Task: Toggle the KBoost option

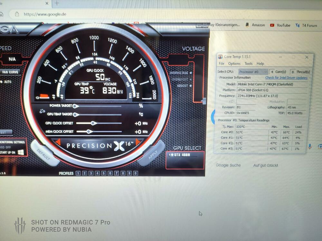Action: click(x=191, y=86)
